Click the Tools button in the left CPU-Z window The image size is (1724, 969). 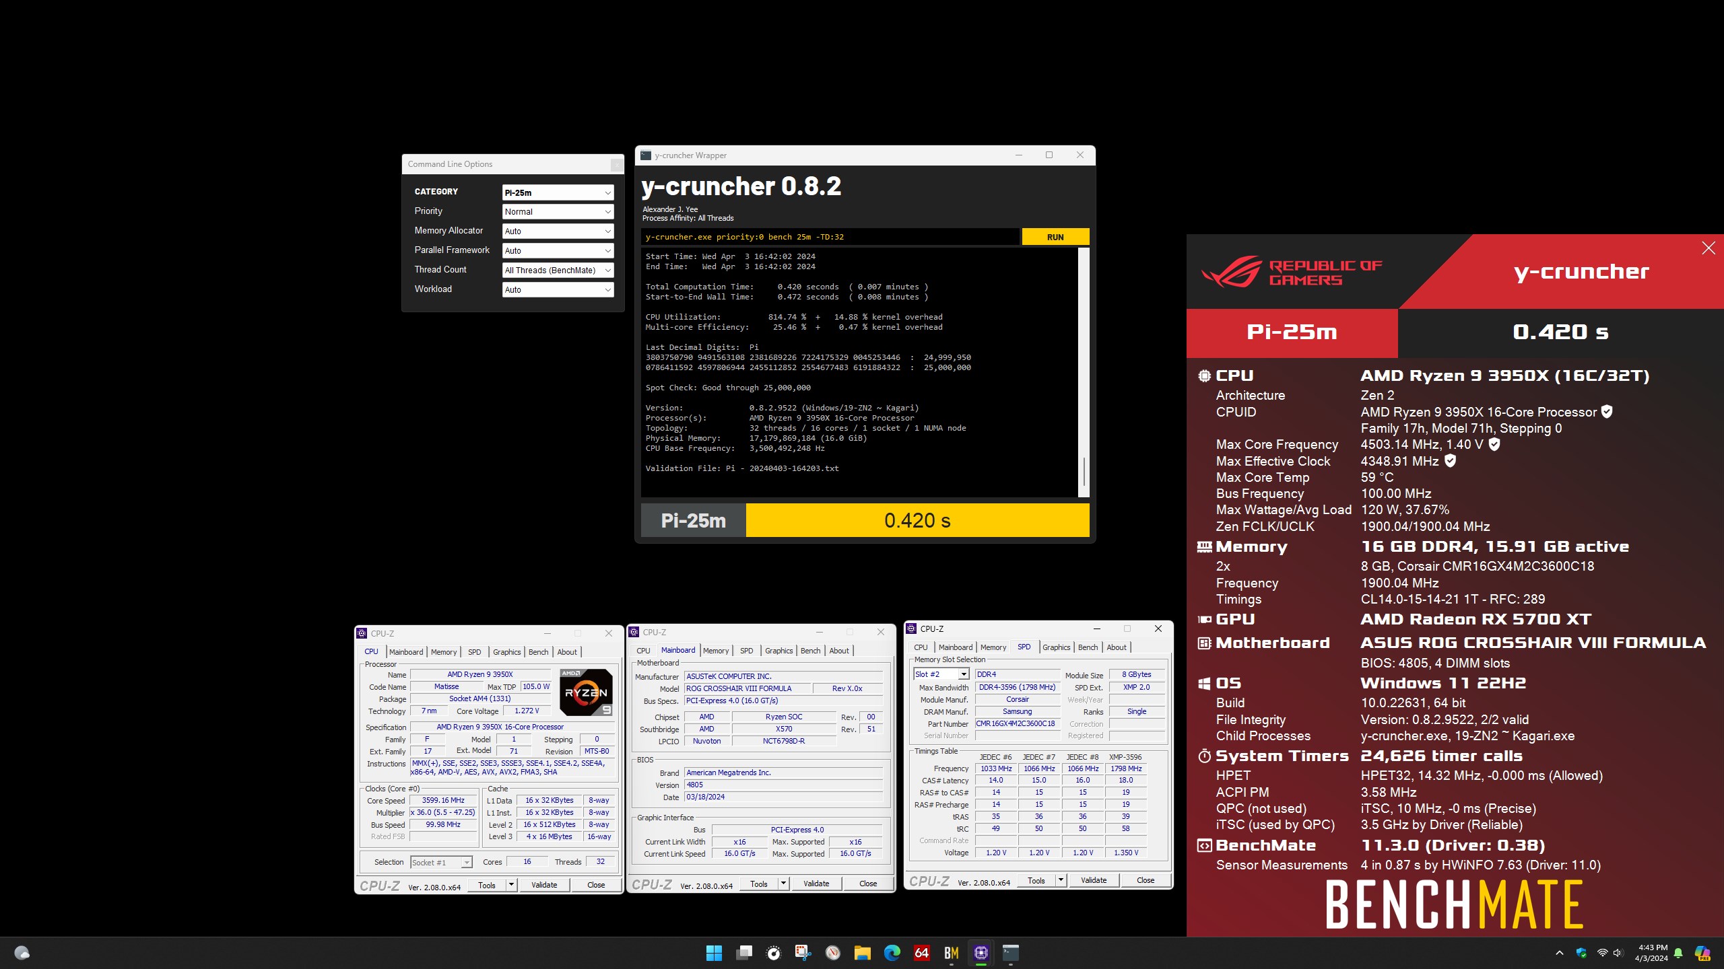pyautogui.click(x=487, y=885)
